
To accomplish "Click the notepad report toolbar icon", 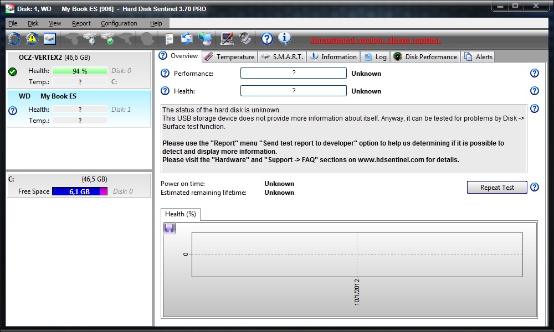I will point(169,39).
